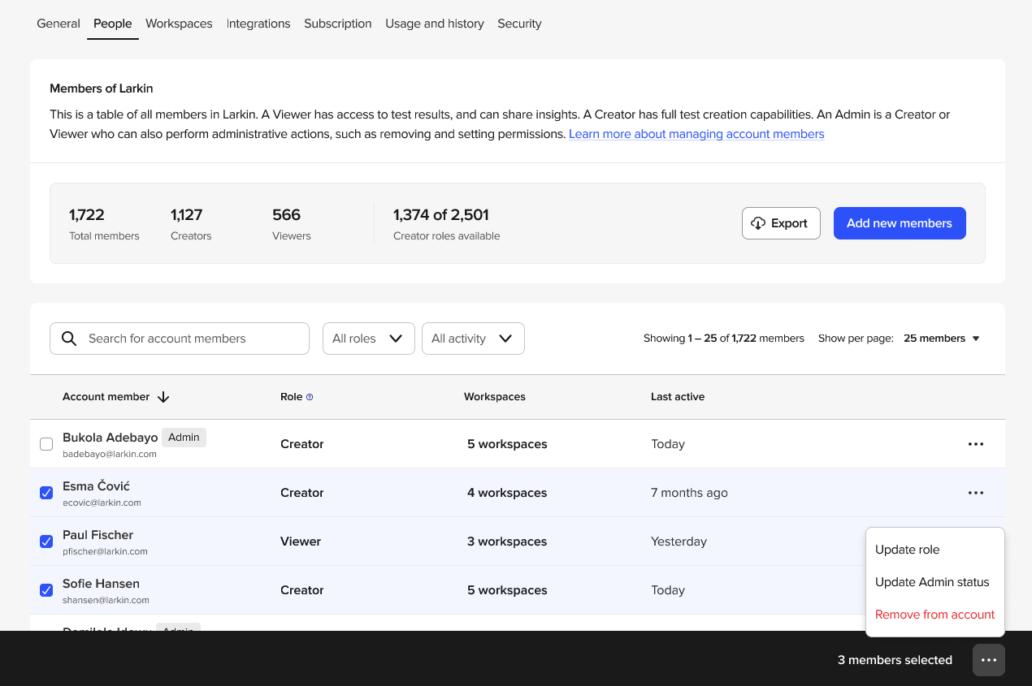Switch to the Usage and history tab
Viewport: 1032px width, 686px height.
point(435,24)
